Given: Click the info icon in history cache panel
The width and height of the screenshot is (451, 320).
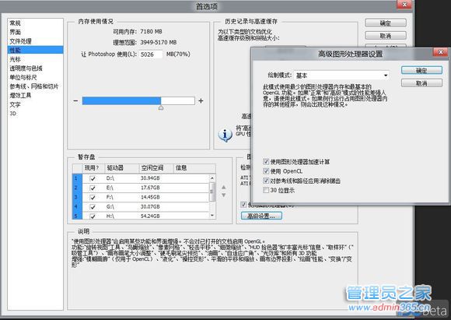Looking at the screenshot, I should click(x=226, y=135).
